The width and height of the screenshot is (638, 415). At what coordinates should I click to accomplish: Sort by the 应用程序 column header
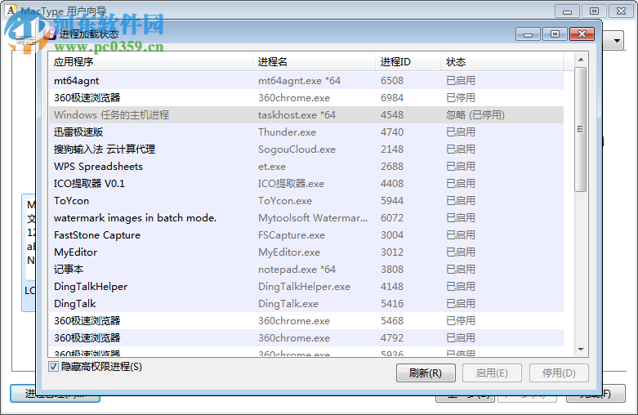pos(151,62)
